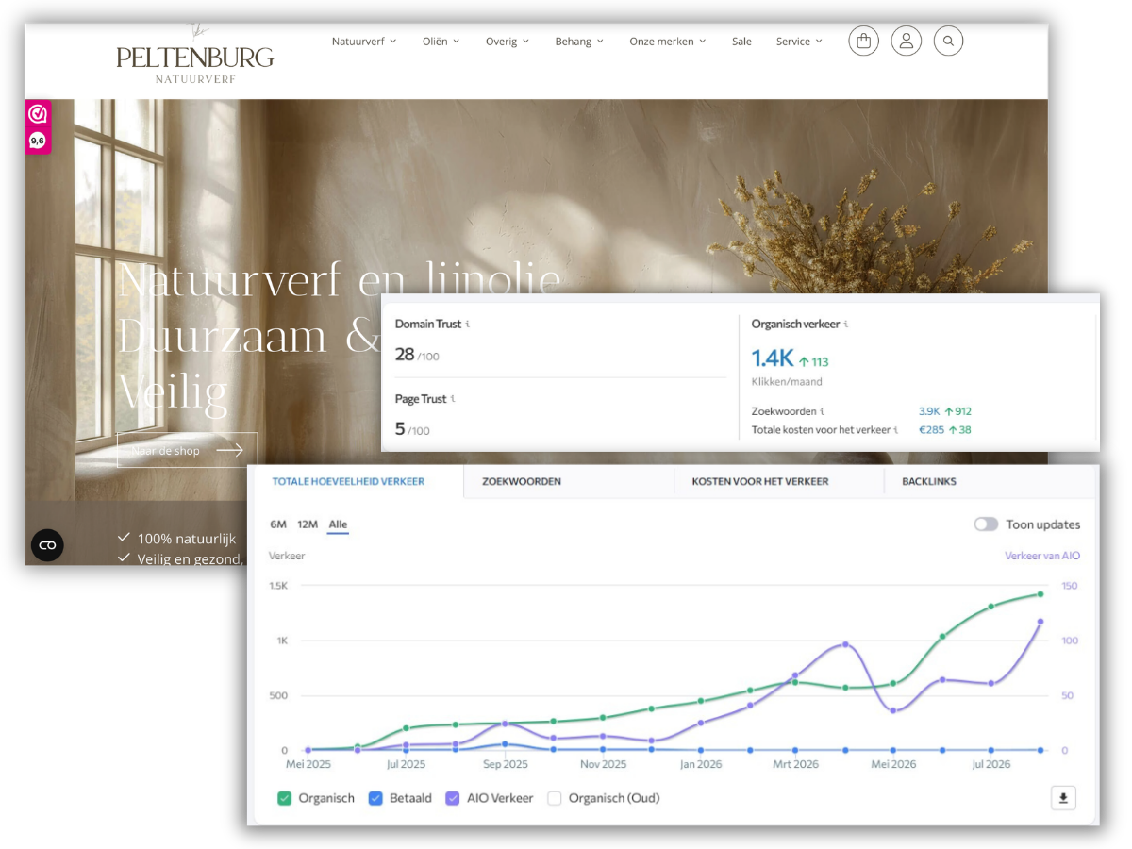Expand the Natuurverf menu
The width and height of the screenshot is (1132, 849).
pos(364,42)
